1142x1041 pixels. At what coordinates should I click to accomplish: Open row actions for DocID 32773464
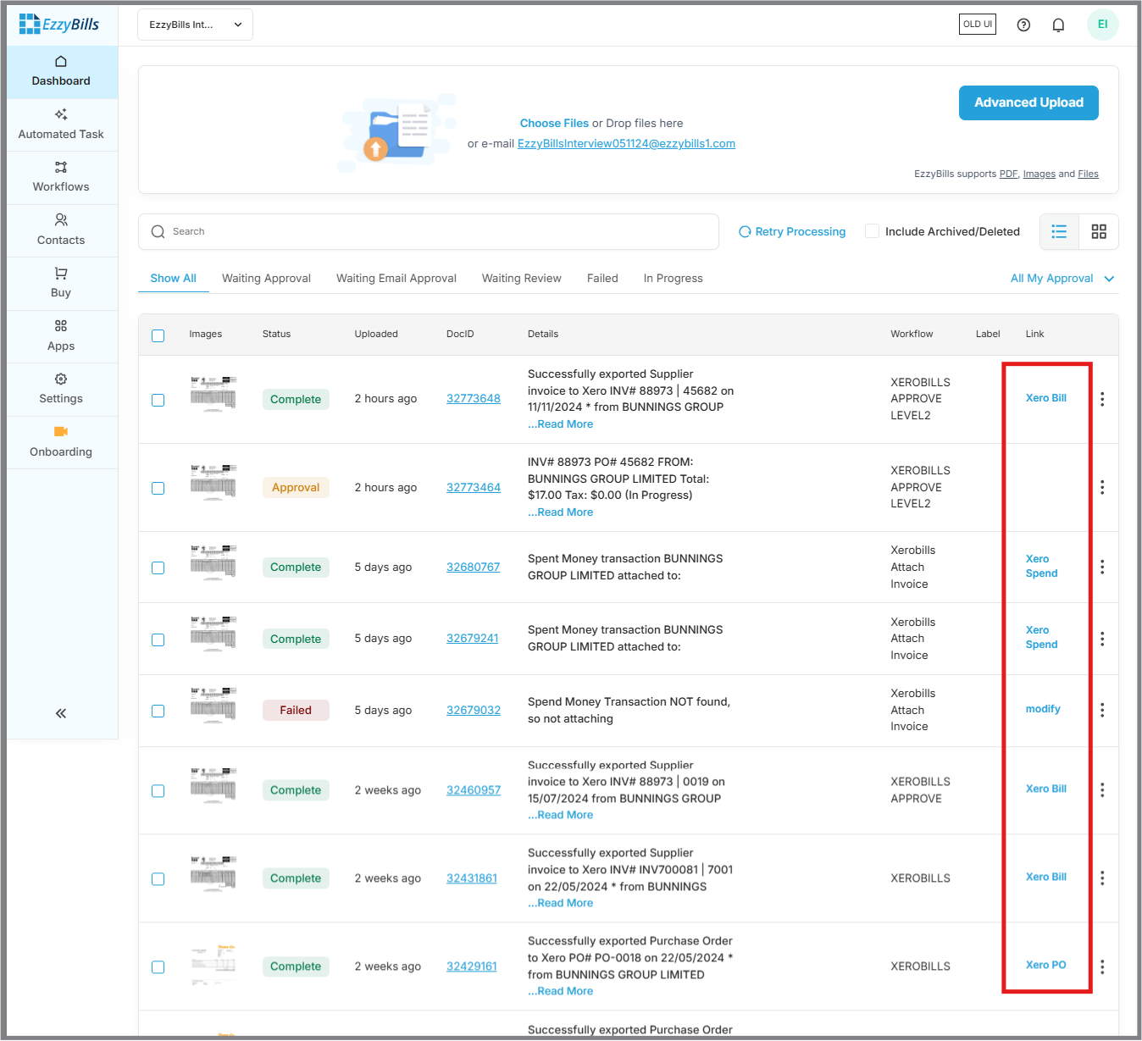pyautogui.click(x=1102, y=487)
